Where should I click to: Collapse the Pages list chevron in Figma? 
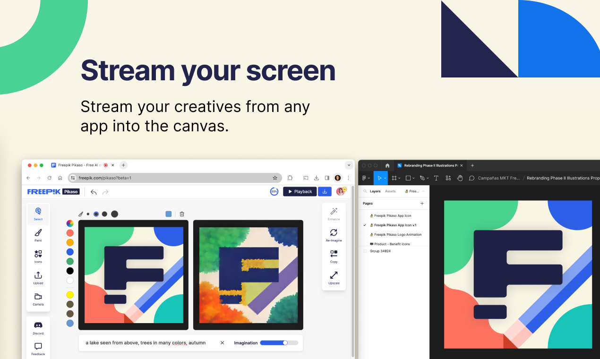[423, 191]
